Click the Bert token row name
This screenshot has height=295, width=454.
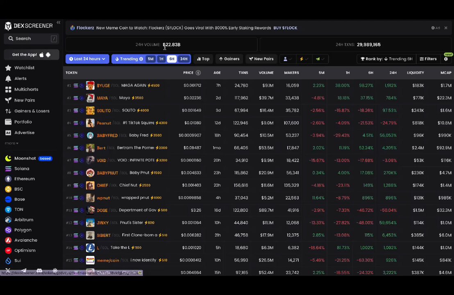[101, 148]
